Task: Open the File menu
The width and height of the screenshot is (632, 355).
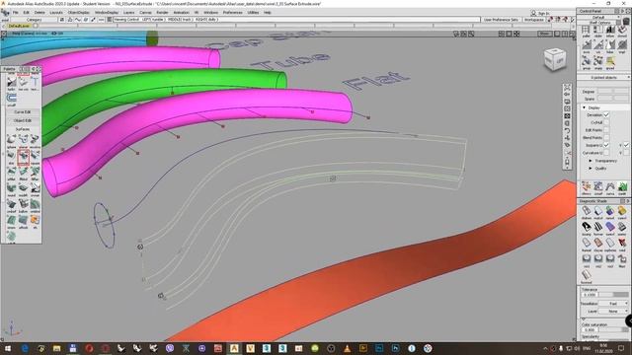Action: coord(16,13)
